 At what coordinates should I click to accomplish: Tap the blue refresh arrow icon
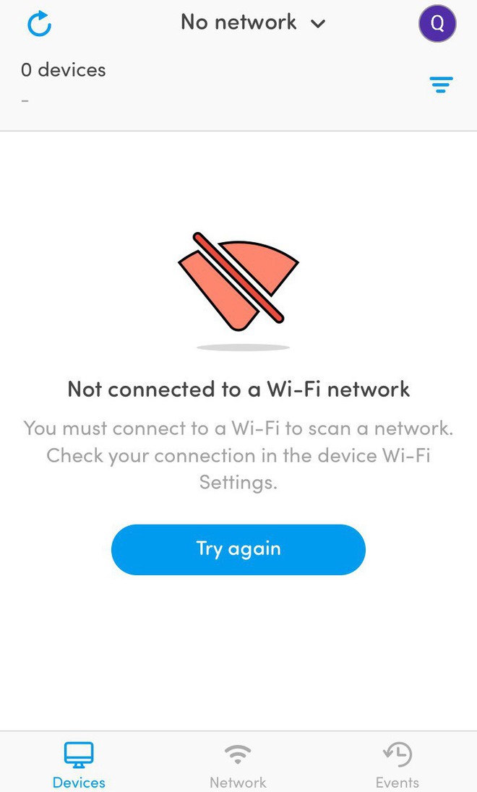(x=40, y=24)
